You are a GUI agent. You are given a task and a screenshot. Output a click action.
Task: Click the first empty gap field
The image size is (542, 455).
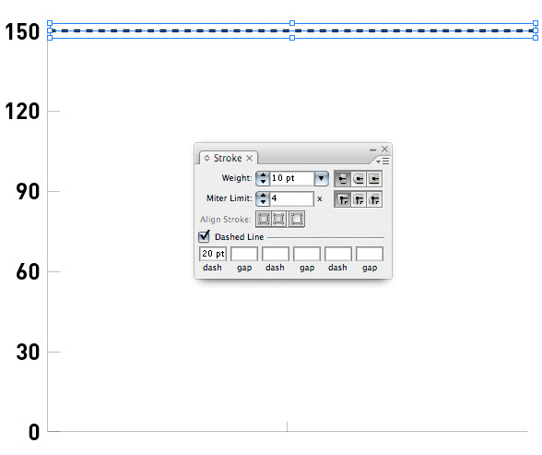(x=244, y=254)
